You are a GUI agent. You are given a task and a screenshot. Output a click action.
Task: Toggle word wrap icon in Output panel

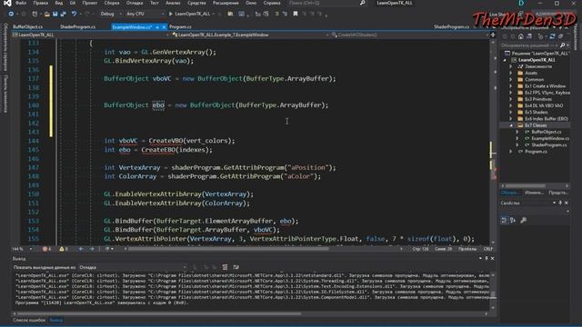click(236, 267)
